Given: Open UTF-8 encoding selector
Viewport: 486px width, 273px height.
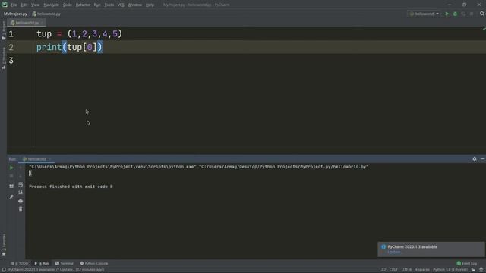Looking at the screenshot, I should point(406,270).
